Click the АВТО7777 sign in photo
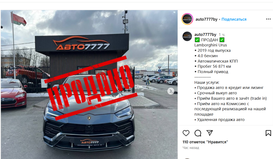273x159 pixels. click(x=82, y=43)
